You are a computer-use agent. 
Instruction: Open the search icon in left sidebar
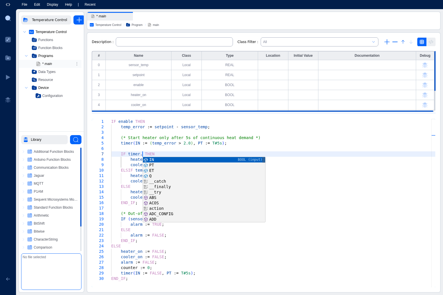click(8, 18)
